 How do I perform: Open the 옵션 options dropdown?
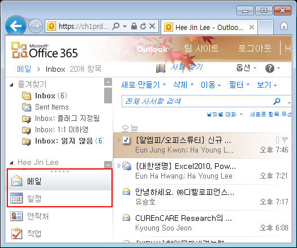tap(246, 68)
